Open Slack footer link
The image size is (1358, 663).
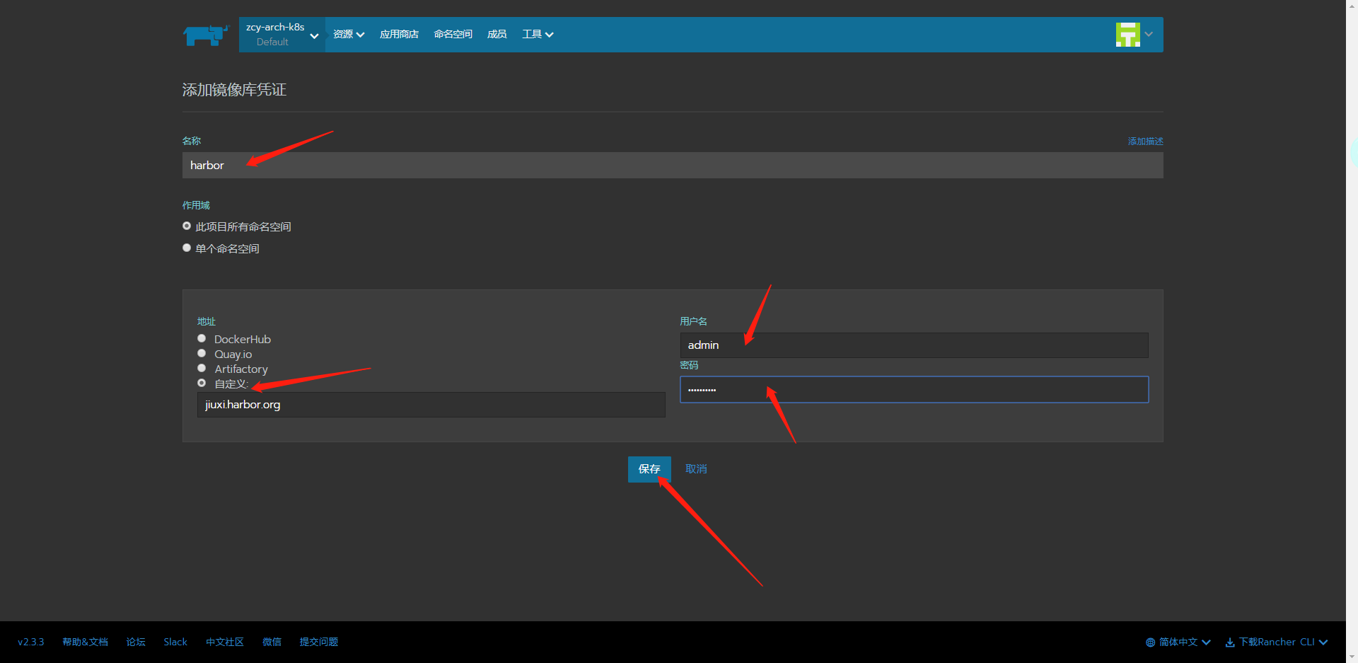(175, 642)
